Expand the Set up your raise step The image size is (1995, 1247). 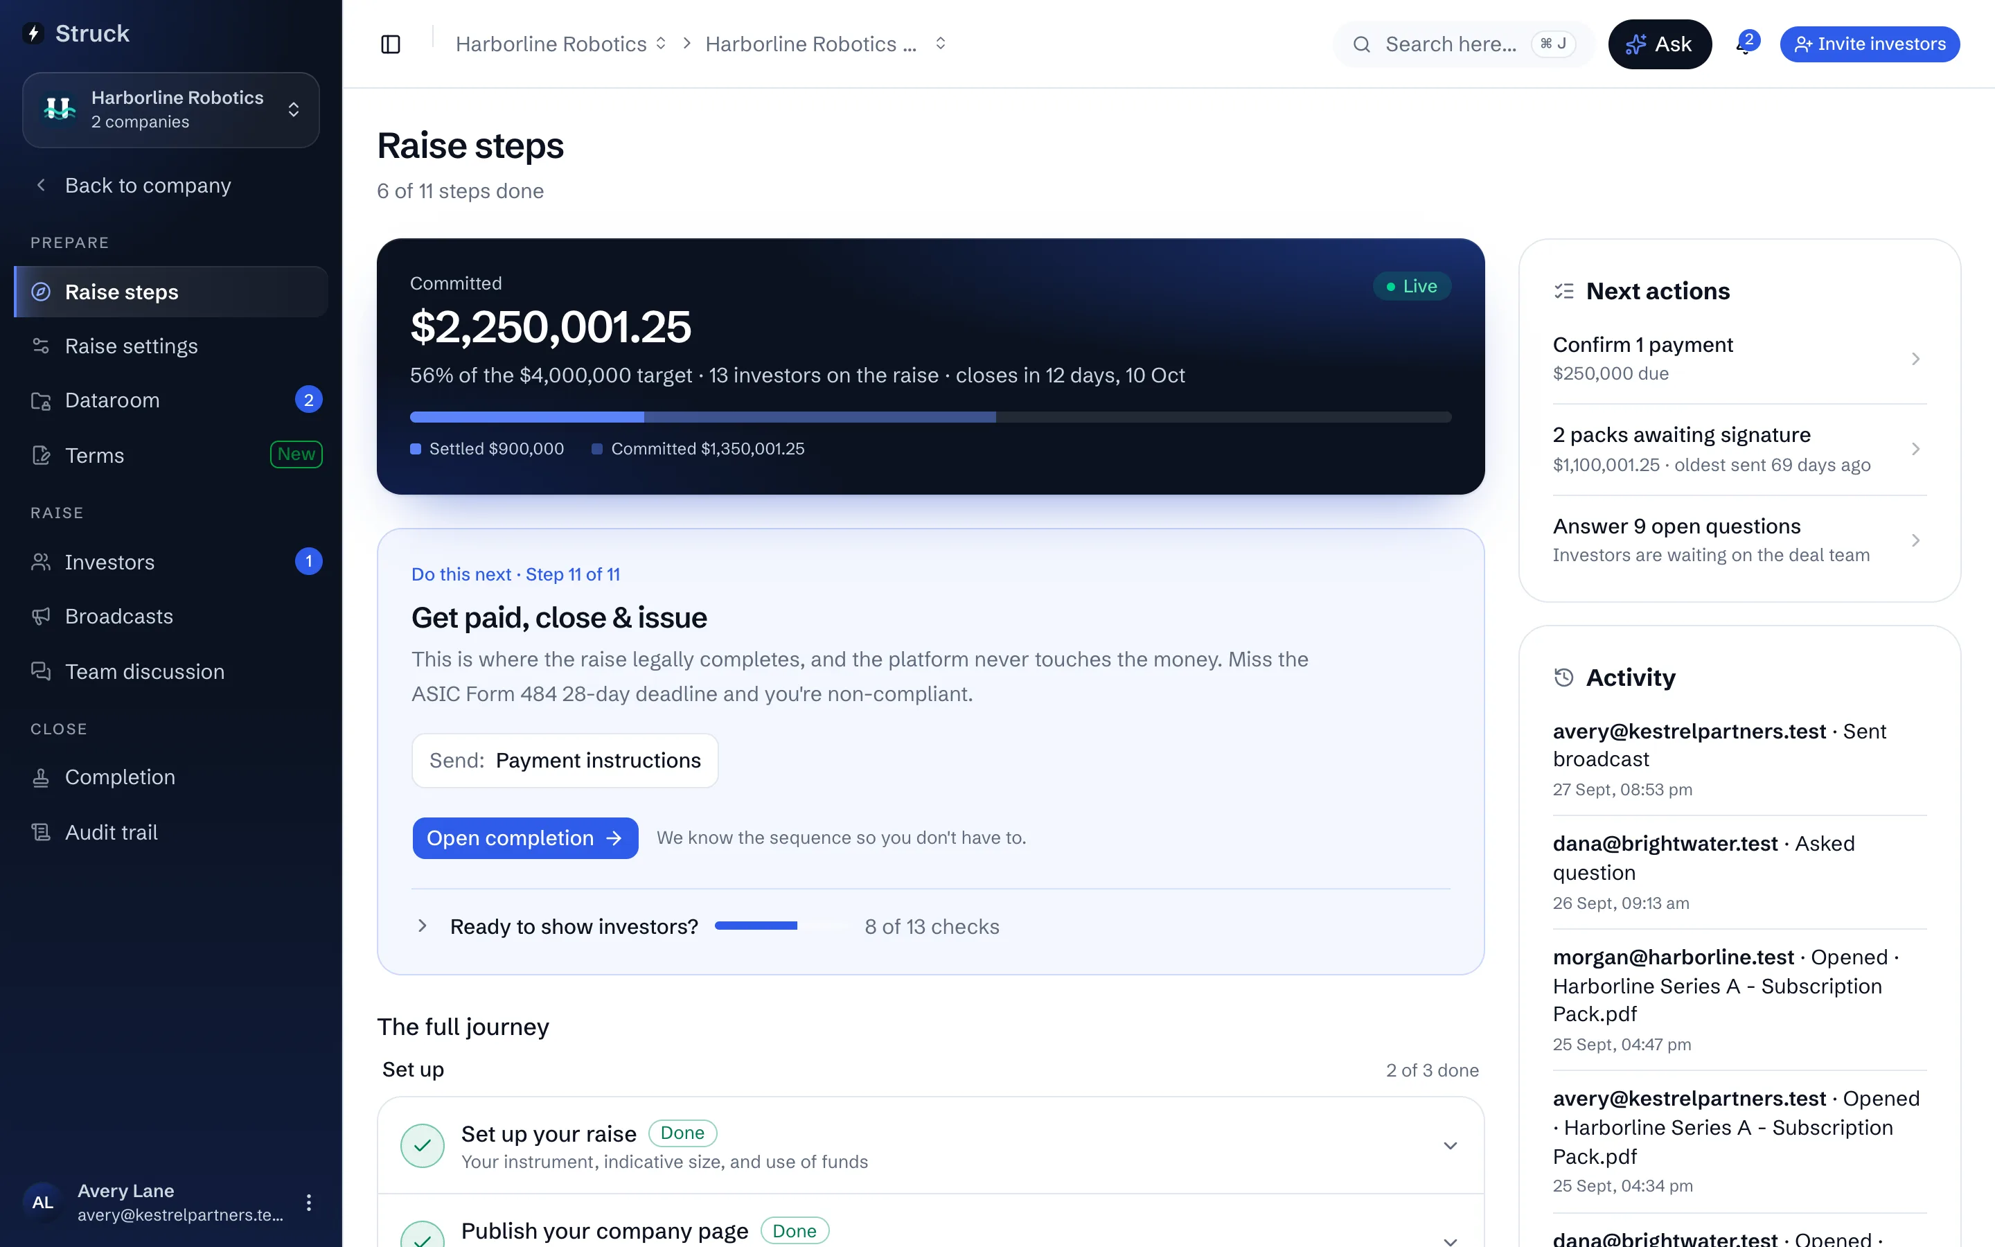[1450, 1146]
